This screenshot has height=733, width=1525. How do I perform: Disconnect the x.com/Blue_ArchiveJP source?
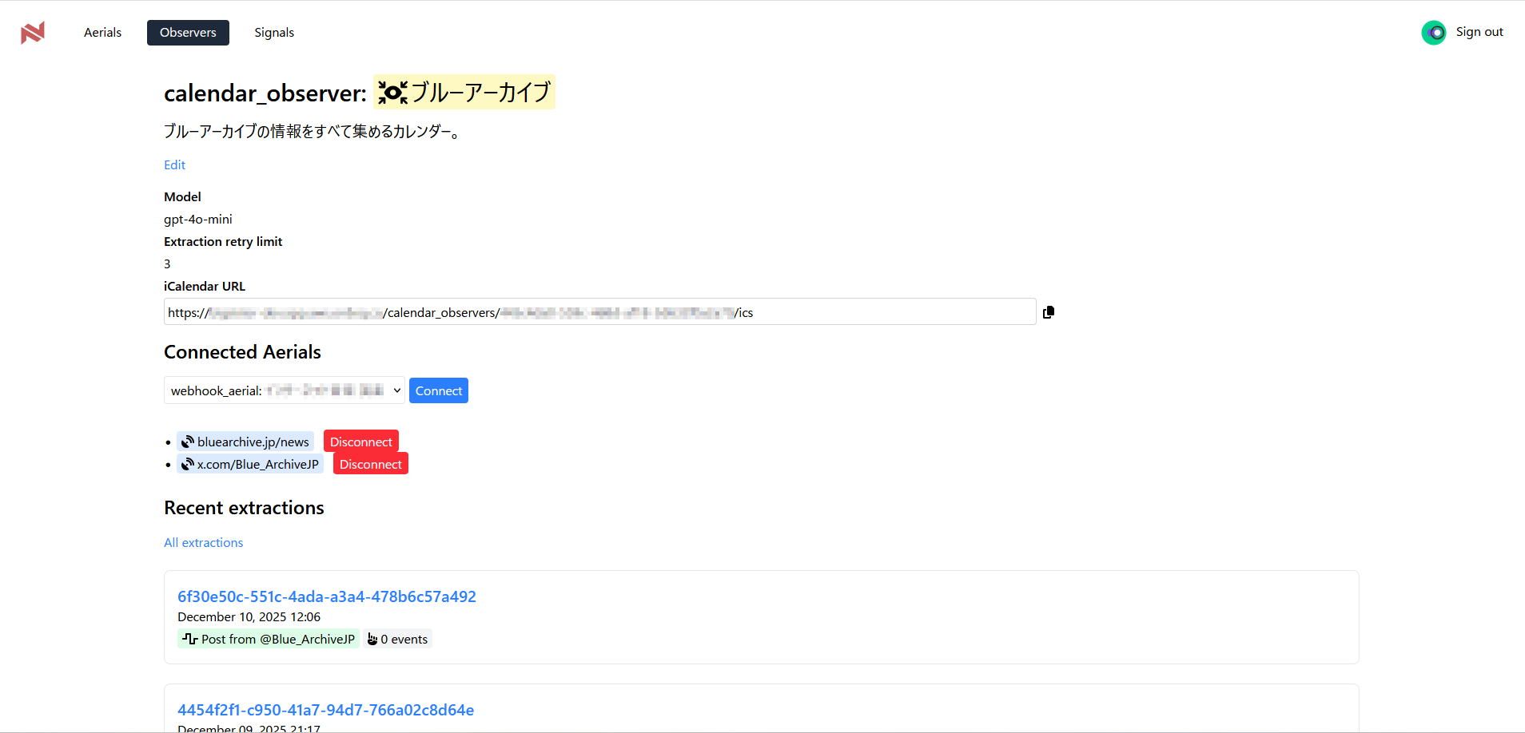pyautogui.click(x=370, y=463)
